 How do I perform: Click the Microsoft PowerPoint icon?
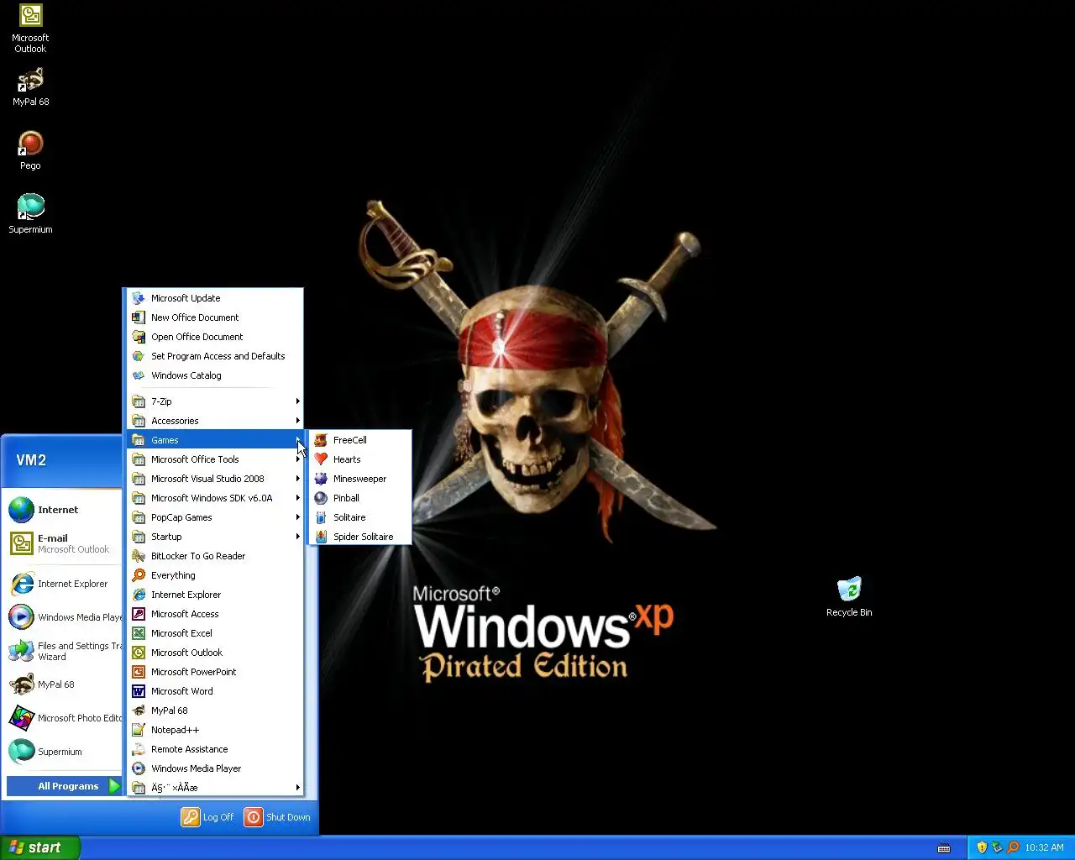(139, 672)
